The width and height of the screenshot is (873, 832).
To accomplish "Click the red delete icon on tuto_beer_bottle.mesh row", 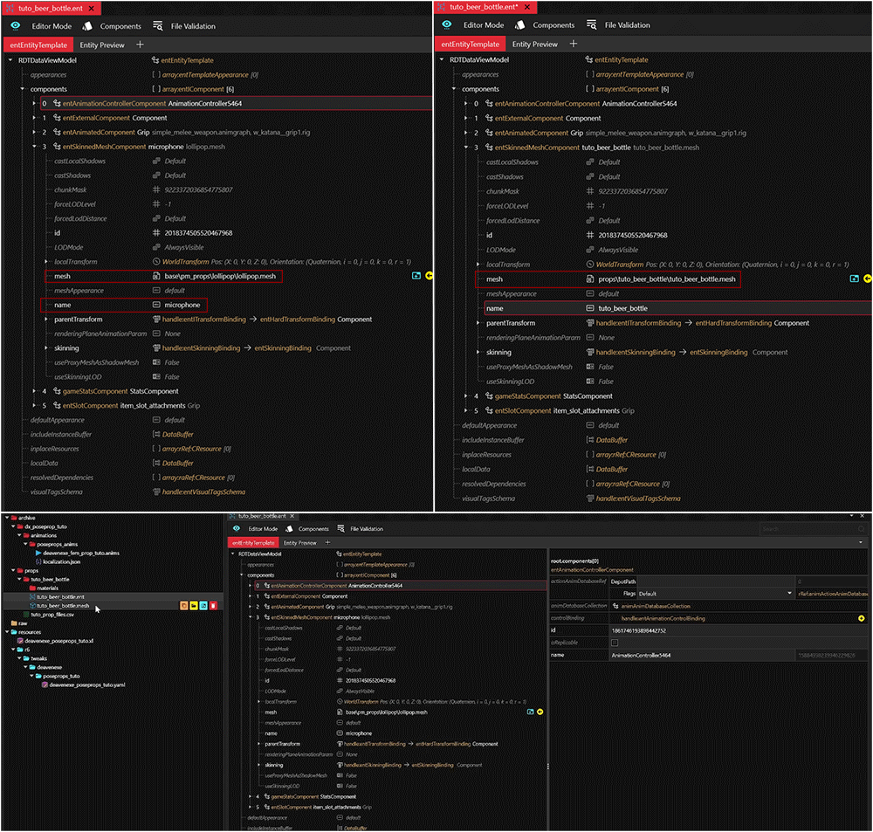I will pyautogui.click(x=214, y=605).
